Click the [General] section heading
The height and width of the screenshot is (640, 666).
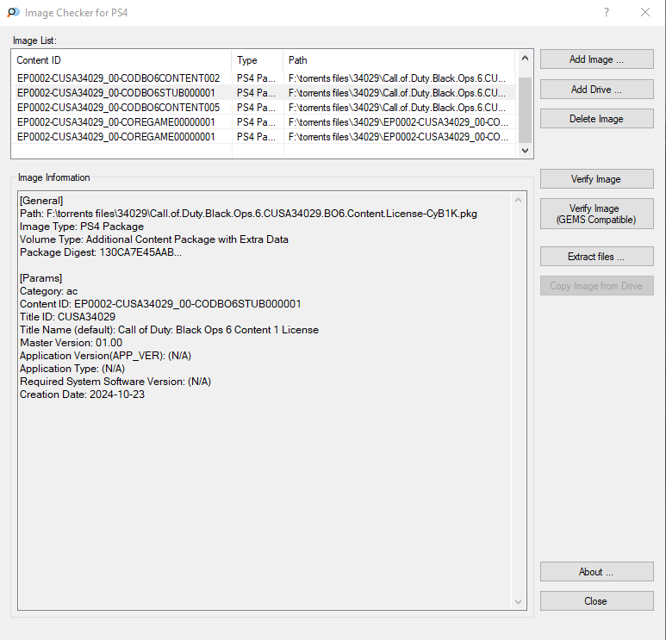tap(41, 201)
